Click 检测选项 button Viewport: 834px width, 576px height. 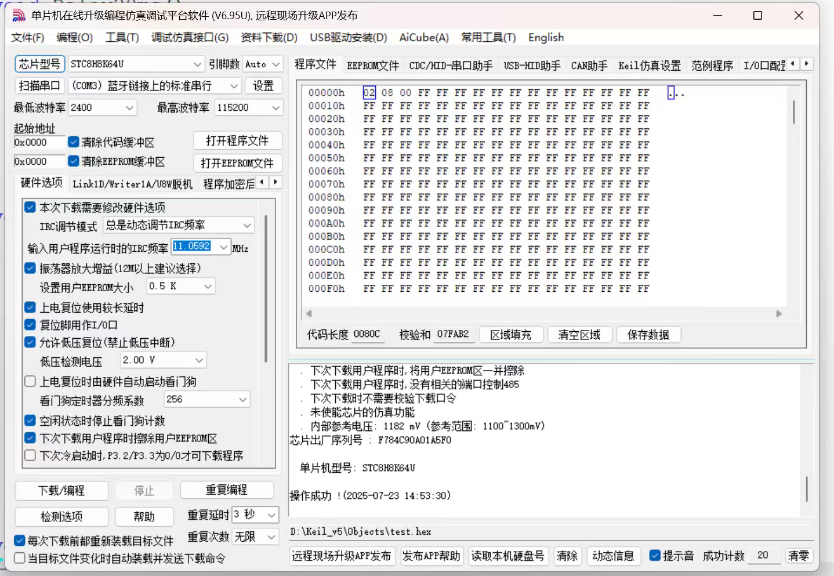[x=61, y=516]
